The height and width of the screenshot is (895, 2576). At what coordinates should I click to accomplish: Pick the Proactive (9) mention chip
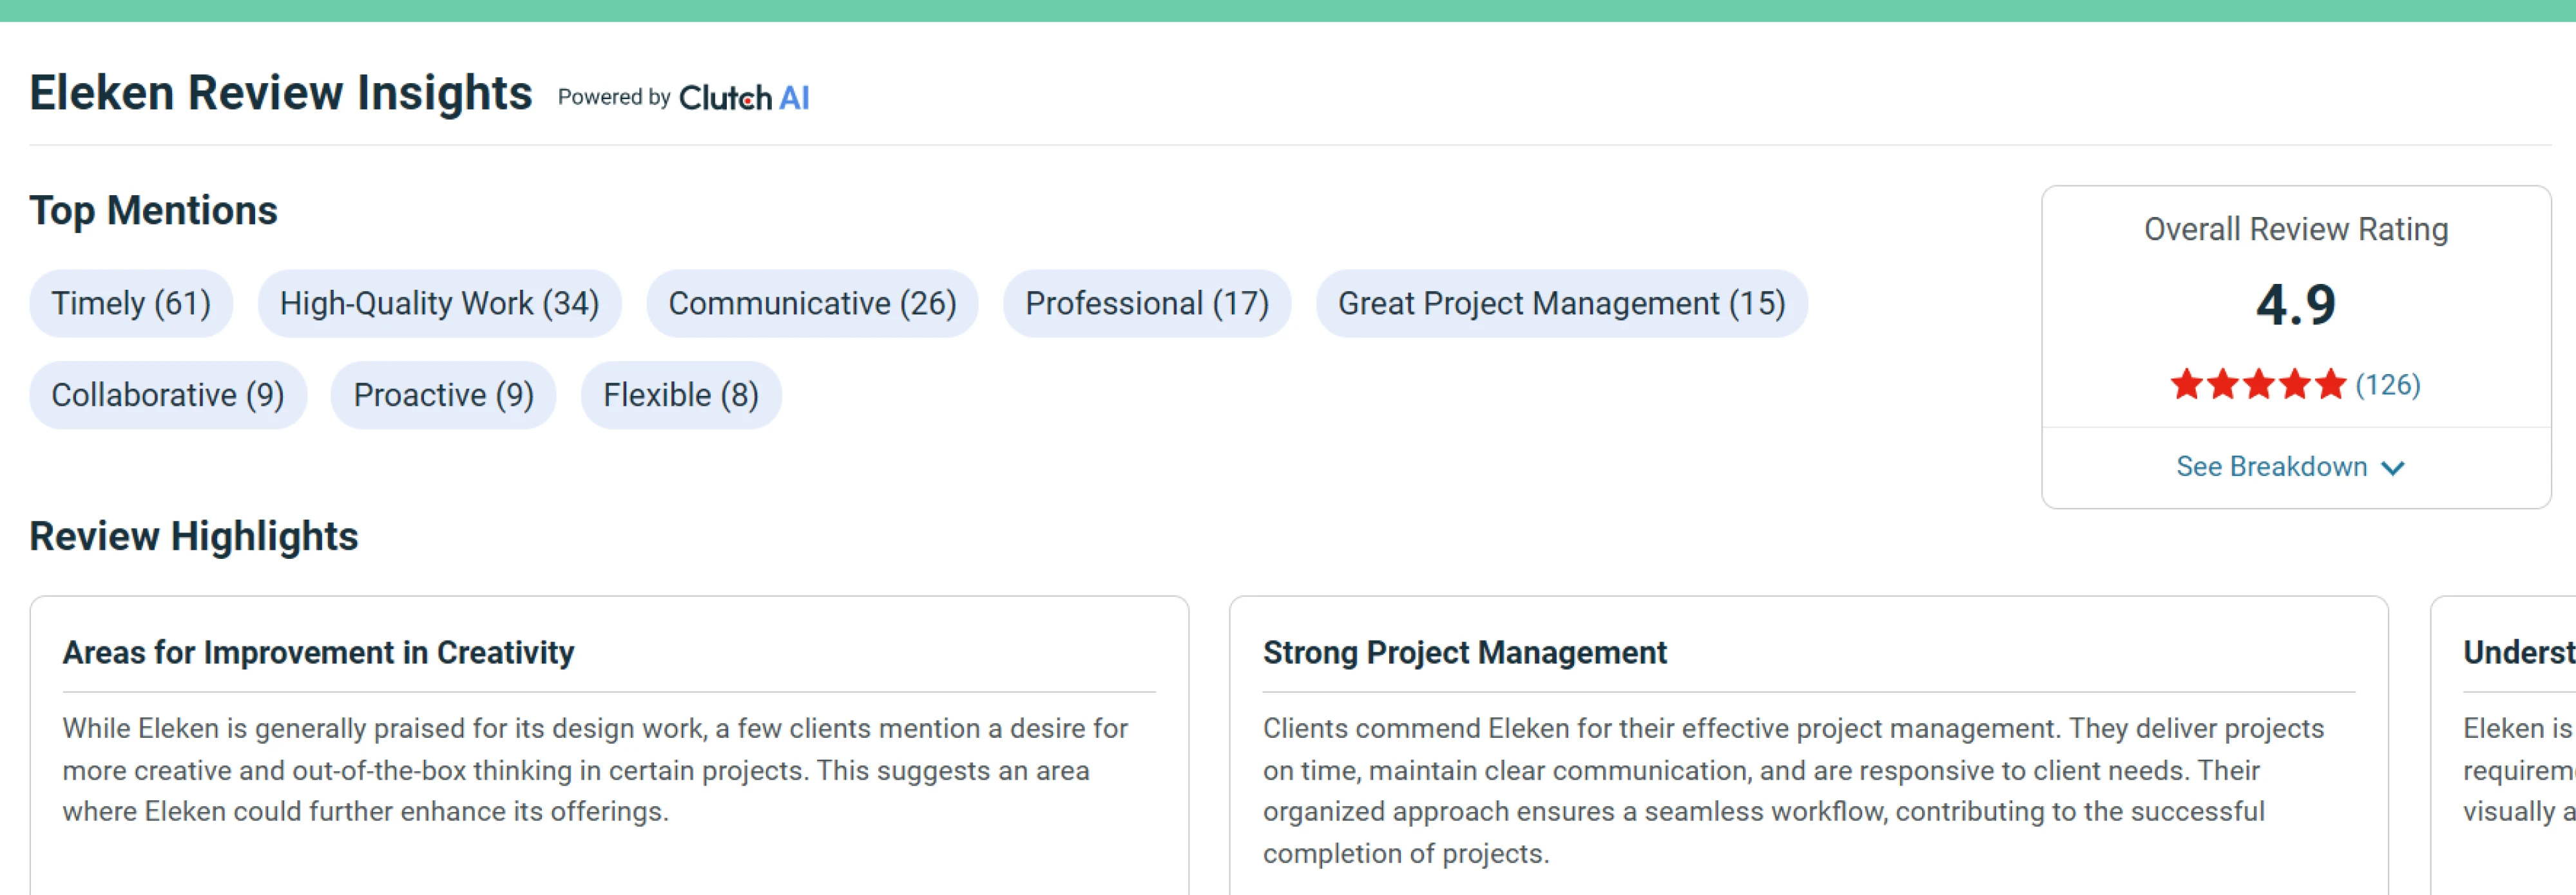point(443,395)
